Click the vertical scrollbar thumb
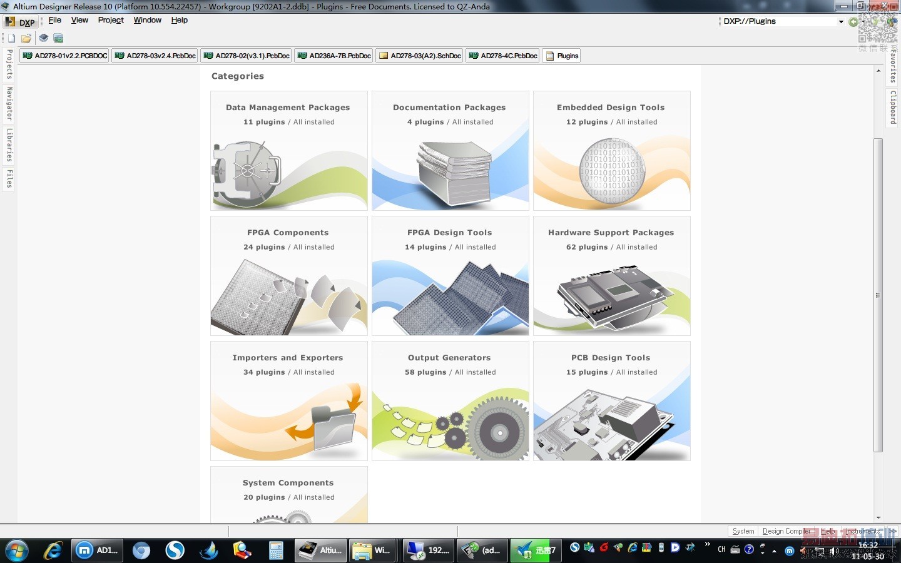 click(x=878, y=295)
